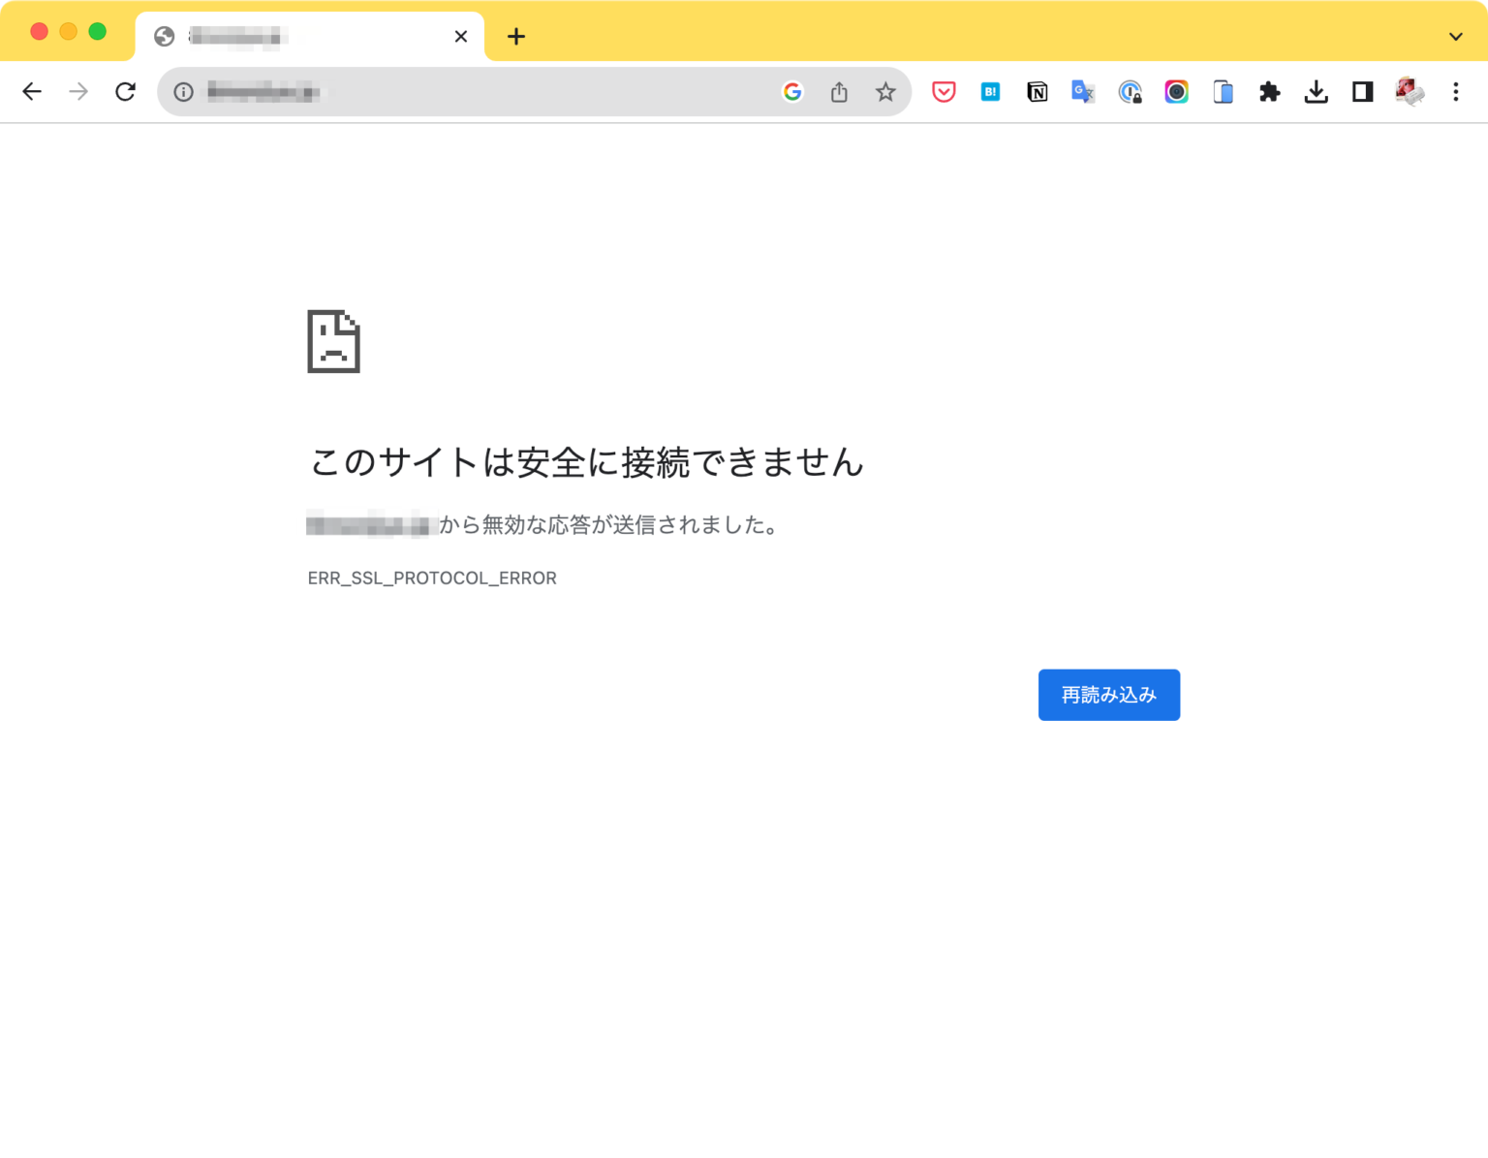Open the Hatena Bookmark extension

[990, 91]
